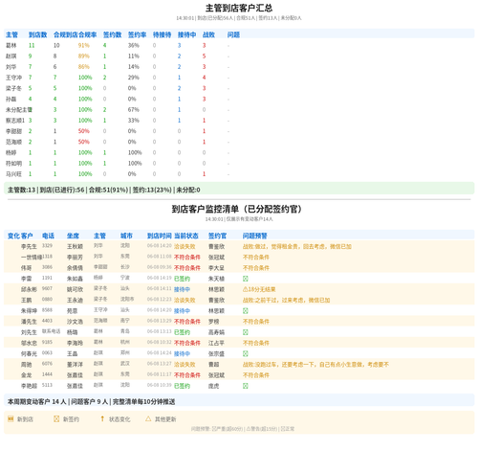This screenshot has width=478, height=450.
Task: Select the 当前状态 column header
Action: [186, 236]
